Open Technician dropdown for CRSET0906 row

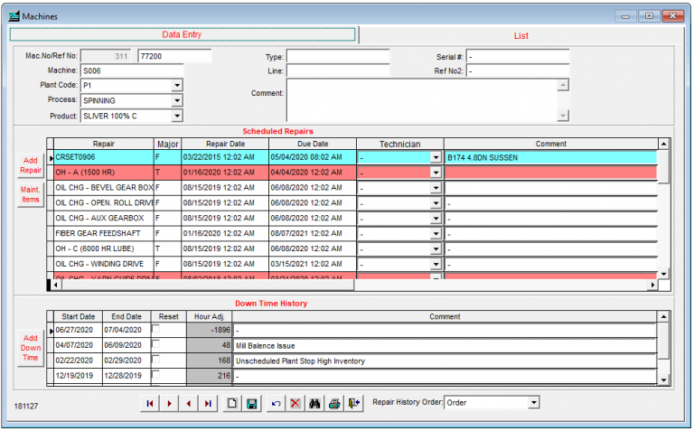pos(436,157)
